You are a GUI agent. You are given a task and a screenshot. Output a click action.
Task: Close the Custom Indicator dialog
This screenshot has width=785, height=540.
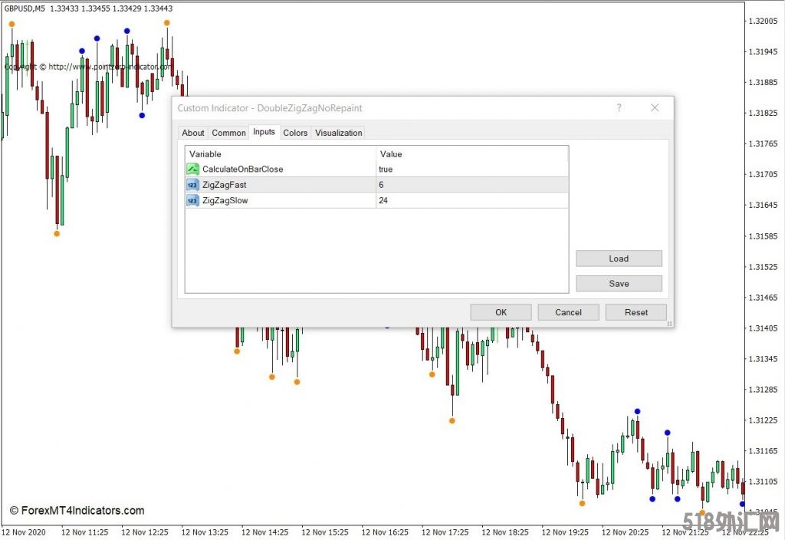click(x=655, y=107)
